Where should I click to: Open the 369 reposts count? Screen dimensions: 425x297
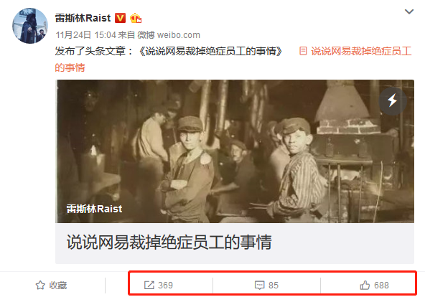click(x=165, y=285)
